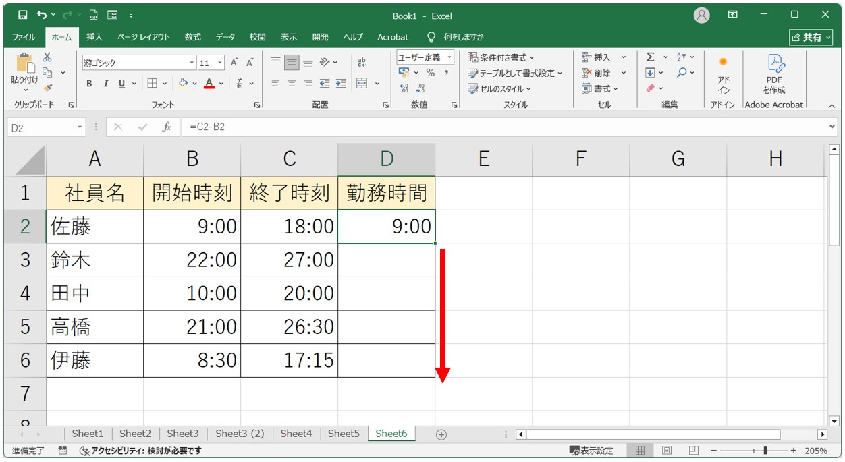Align text left in the cell

click(275, 84)
